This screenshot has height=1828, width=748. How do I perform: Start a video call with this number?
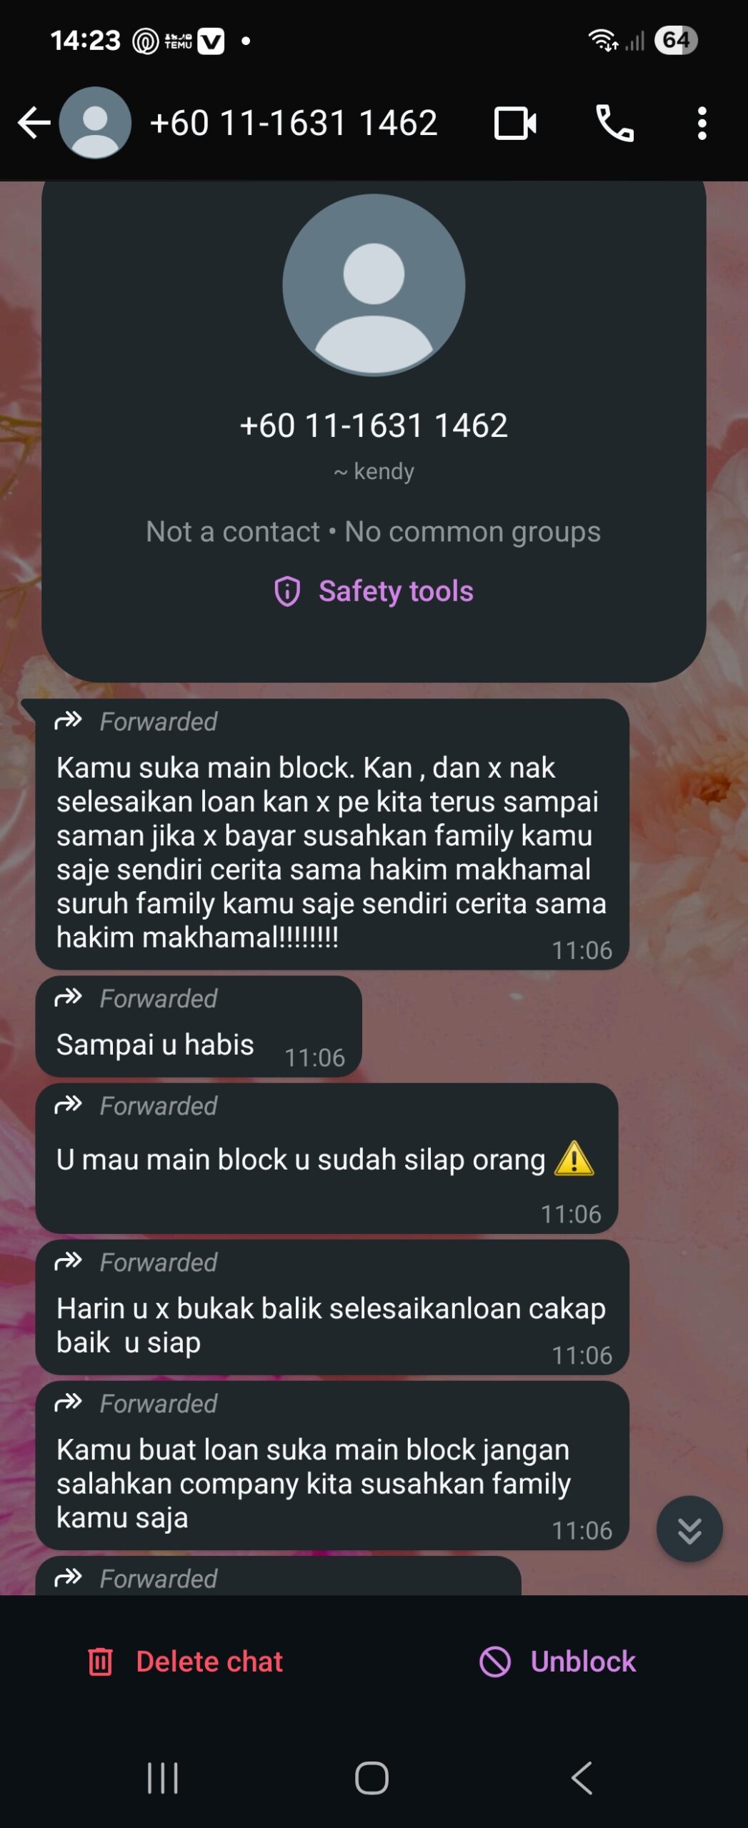coord(515,124)
